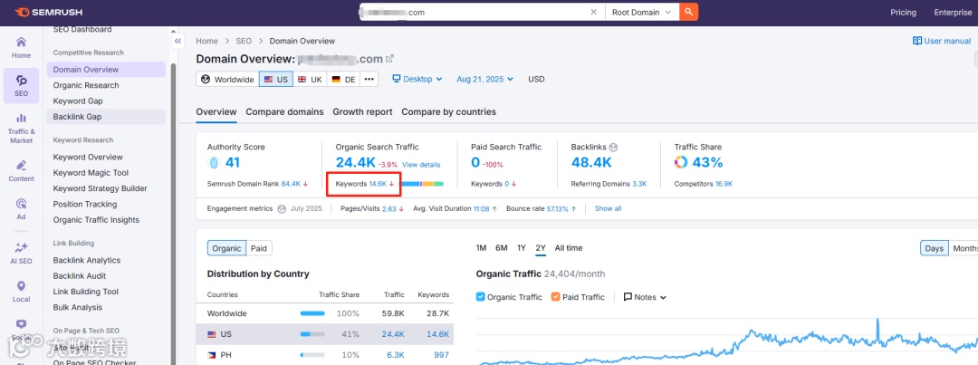978x365 pixels.
Task: Select the US database button
Action: point(275,79)
